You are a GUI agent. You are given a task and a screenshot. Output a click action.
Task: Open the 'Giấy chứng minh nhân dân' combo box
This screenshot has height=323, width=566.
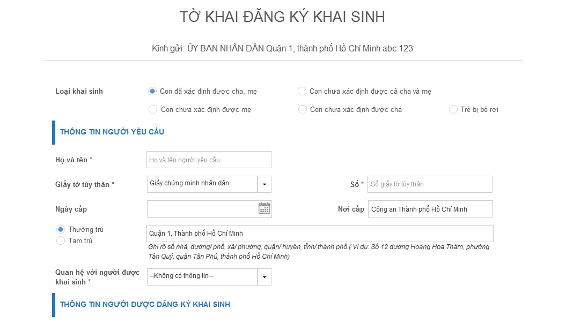click(x=201, y=184)
